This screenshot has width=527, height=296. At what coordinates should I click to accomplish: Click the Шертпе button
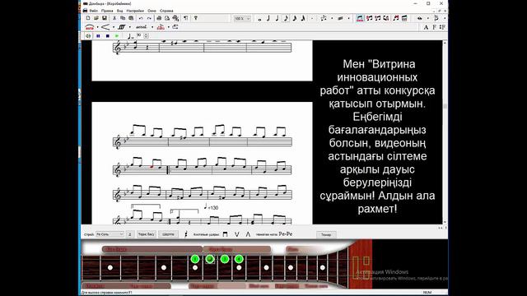click(168, 234)
